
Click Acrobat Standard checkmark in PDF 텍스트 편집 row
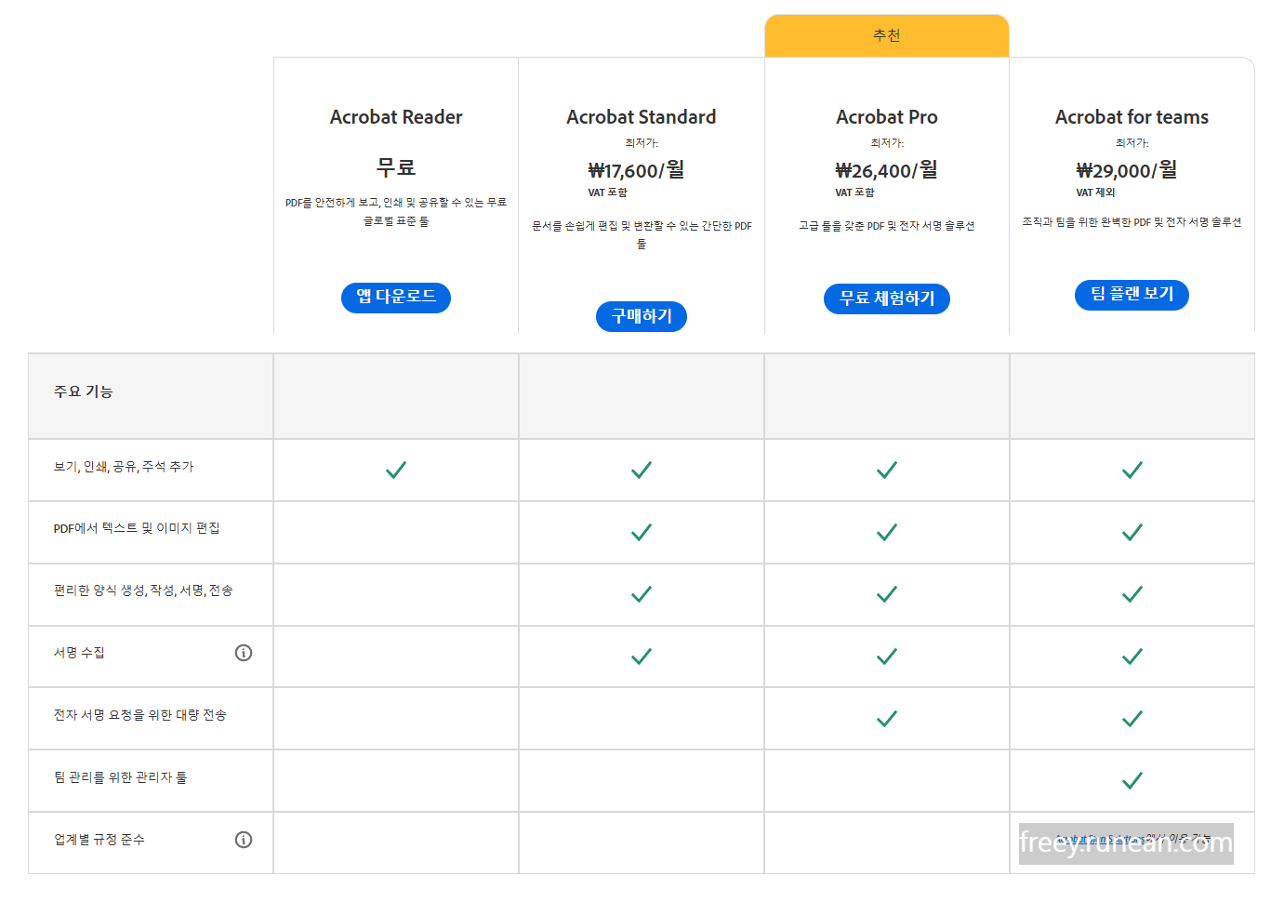642,532
